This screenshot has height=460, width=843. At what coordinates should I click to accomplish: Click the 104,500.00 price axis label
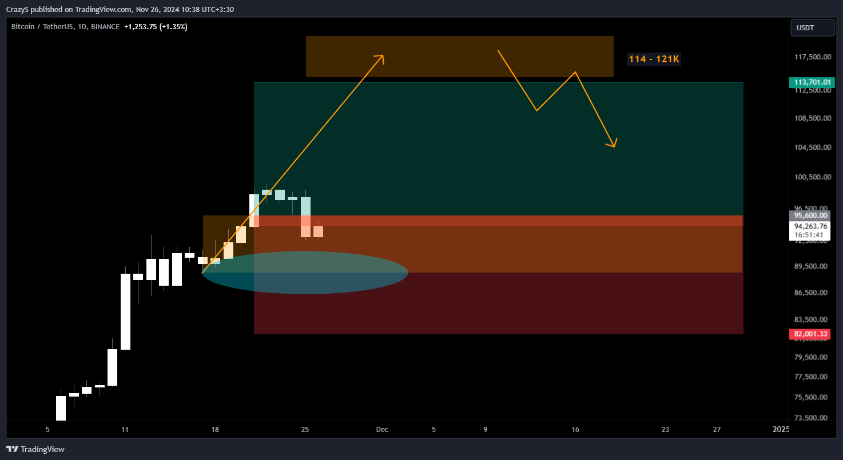tap(812, 147)
